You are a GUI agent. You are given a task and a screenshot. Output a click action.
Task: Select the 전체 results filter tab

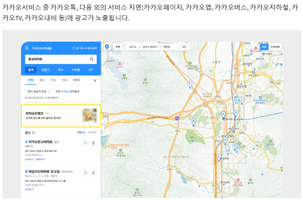30,80
